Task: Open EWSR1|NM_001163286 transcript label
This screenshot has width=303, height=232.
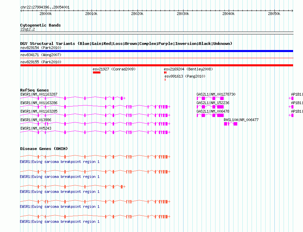Action: [x=39, y=103]
